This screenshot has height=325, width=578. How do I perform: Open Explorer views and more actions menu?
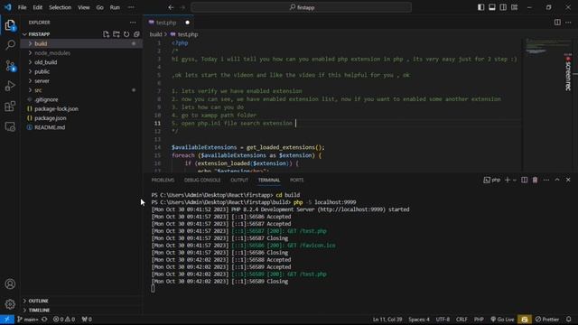tap(133, 23)
